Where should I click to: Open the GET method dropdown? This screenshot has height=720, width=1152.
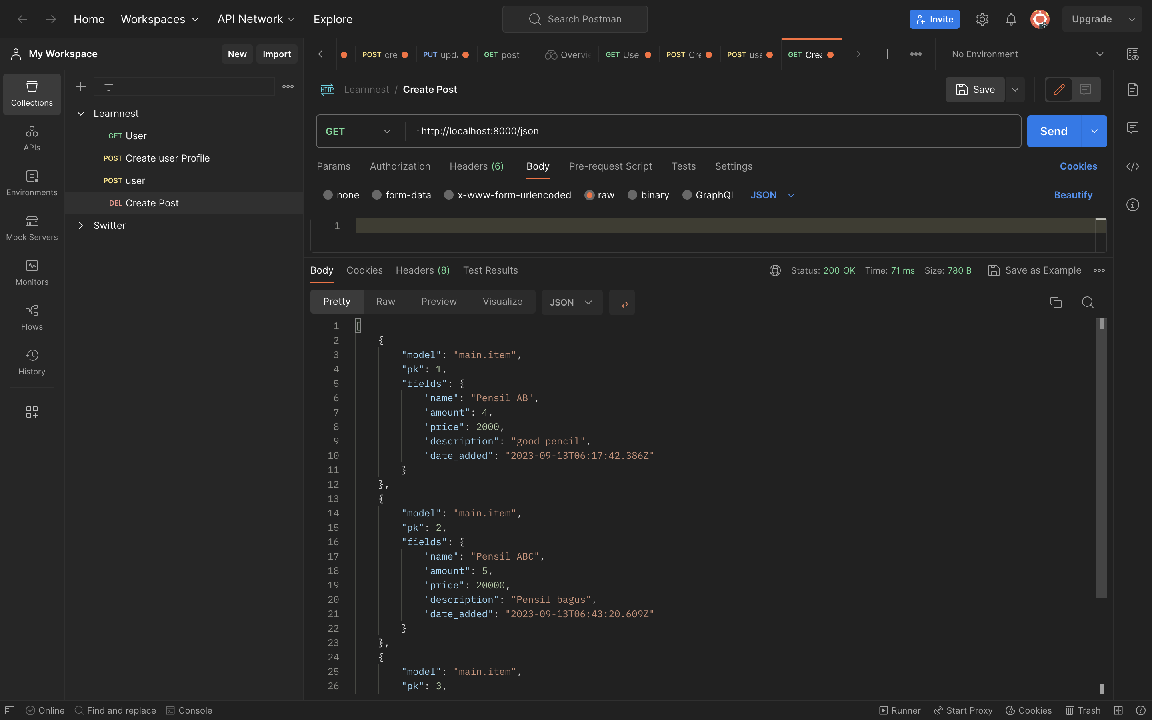point(358,131)
